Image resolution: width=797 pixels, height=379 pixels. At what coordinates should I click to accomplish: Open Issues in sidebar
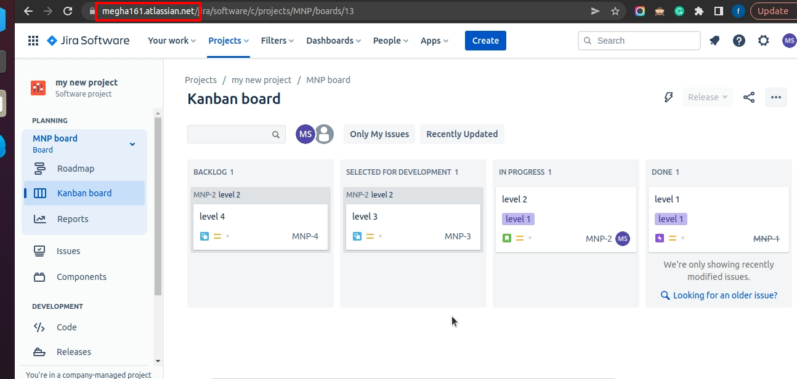point(84,251)
